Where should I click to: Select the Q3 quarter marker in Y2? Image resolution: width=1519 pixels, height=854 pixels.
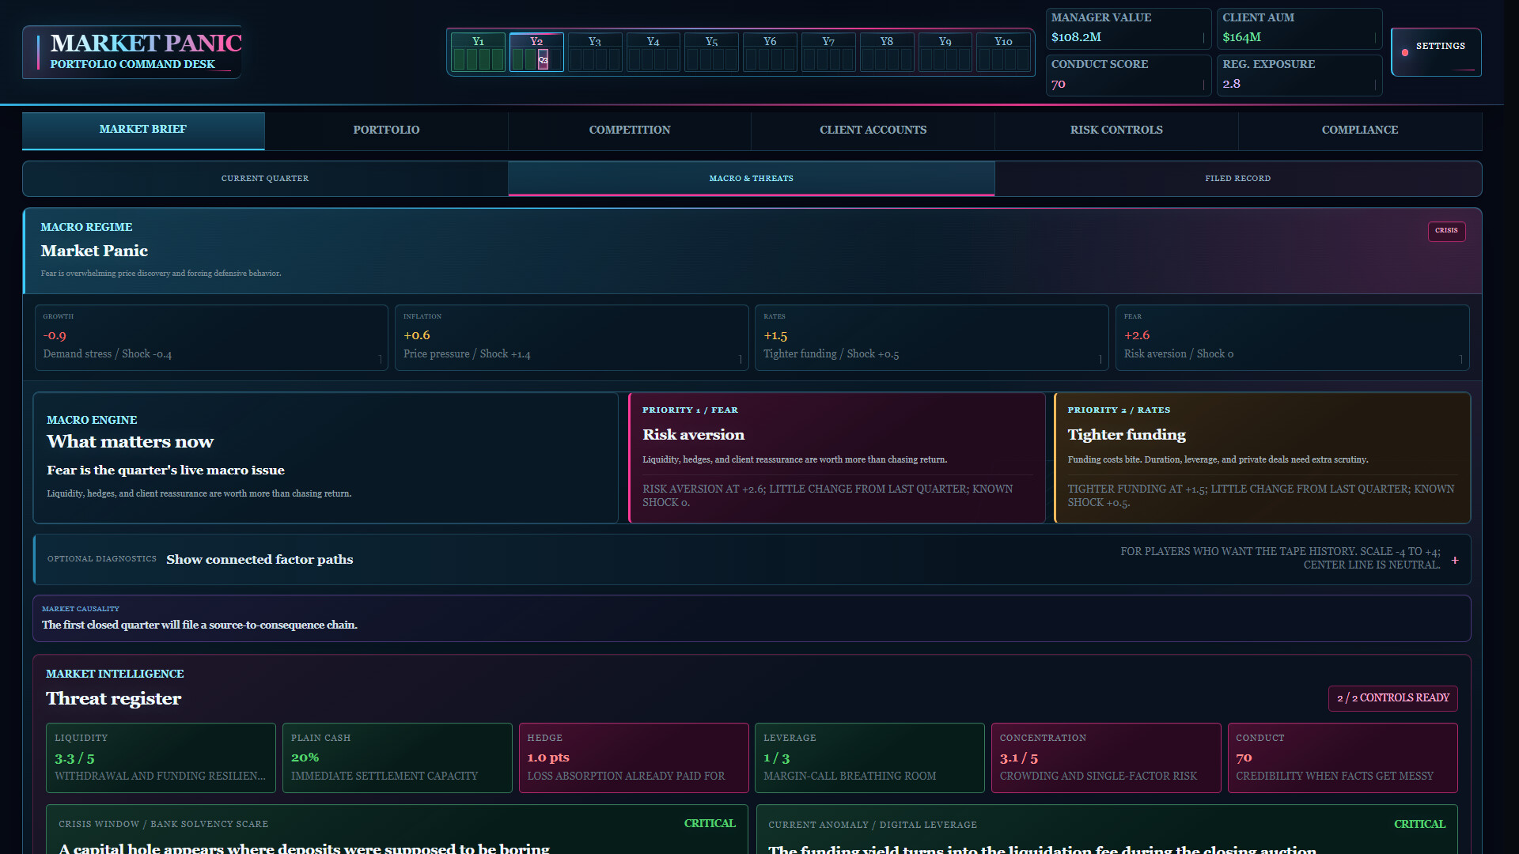tap(544, 60)
